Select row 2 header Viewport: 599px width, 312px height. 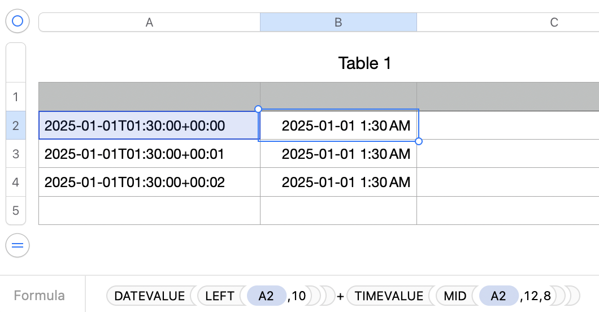tap(16, 125)
